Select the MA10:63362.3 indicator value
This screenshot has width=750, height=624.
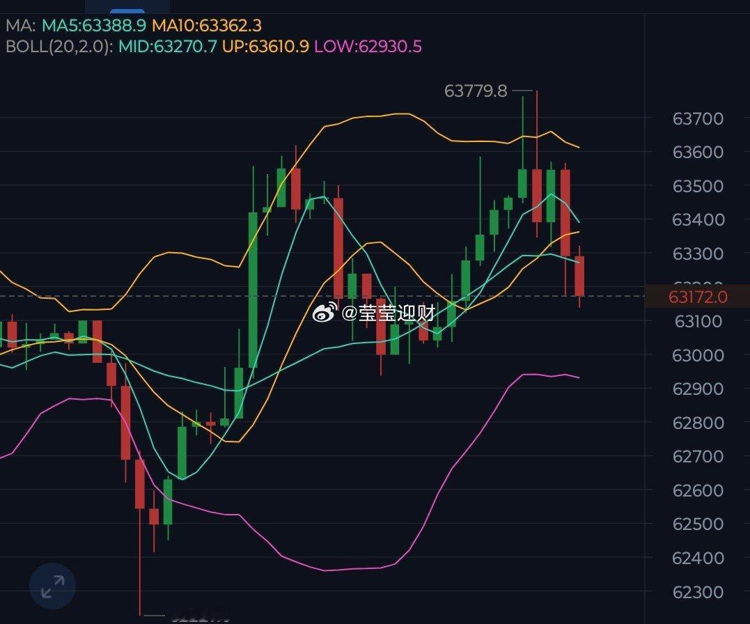[207, 25]
